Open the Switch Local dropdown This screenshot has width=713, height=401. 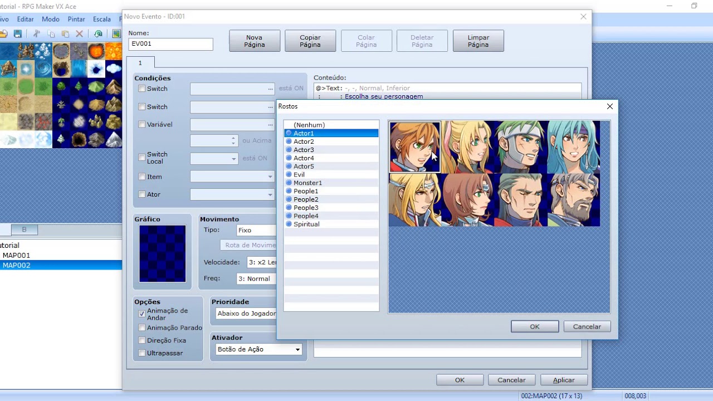point(214,159)
